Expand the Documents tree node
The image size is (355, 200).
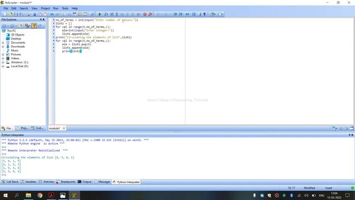tap(3, 43)
